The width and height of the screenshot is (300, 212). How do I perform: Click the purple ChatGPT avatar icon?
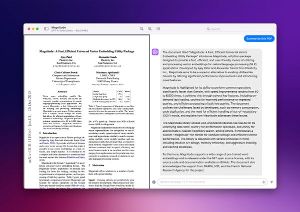(x=155, y=52)
